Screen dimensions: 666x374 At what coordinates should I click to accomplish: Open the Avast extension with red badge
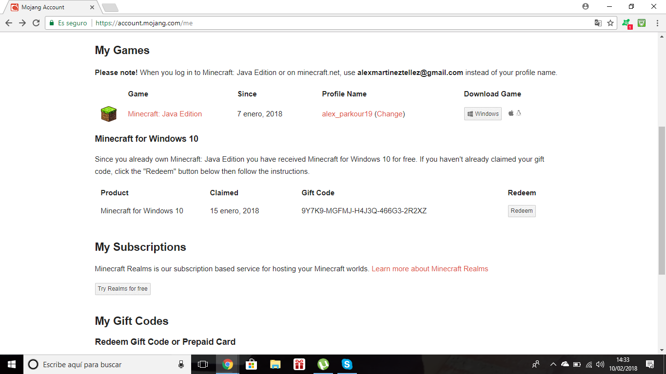627,23
